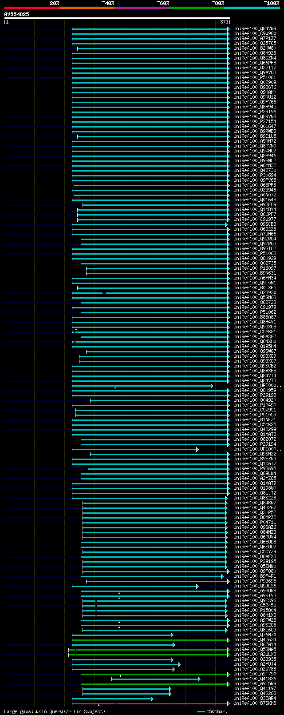This screenshot has height=715, width=284.
Task: Select the UniRef100_B8BA87 label
Action: click(x=255, y=317)
